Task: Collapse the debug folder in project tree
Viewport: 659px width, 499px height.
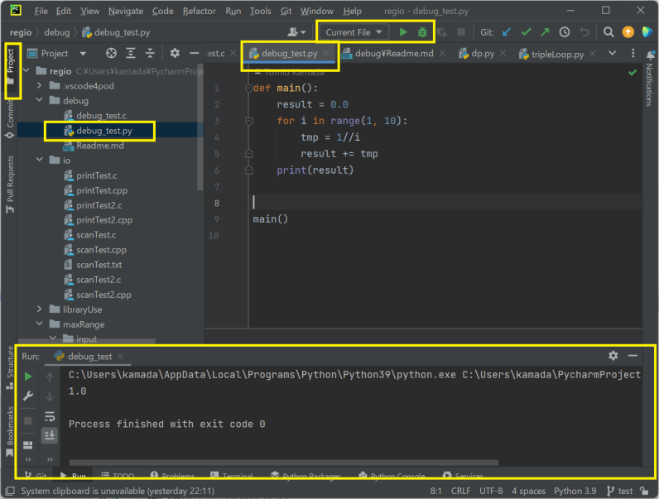Action: coord(39,101)
